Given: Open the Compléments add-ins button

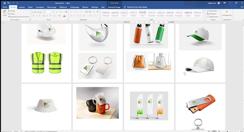Looking at the screenshot, I should click(x=227, y=14).
